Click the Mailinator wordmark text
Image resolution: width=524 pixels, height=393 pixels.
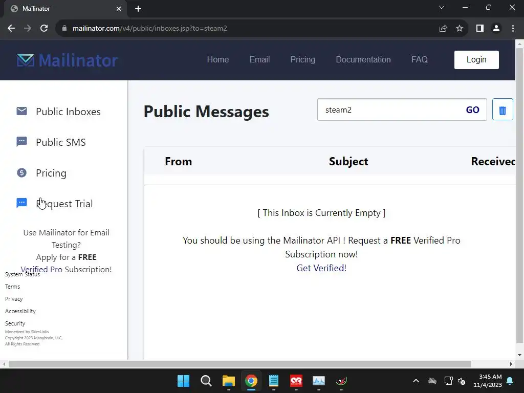[x=78, y=60]
